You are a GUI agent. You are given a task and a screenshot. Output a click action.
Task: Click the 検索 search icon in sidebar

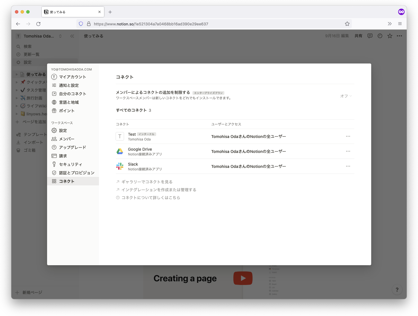18,46
